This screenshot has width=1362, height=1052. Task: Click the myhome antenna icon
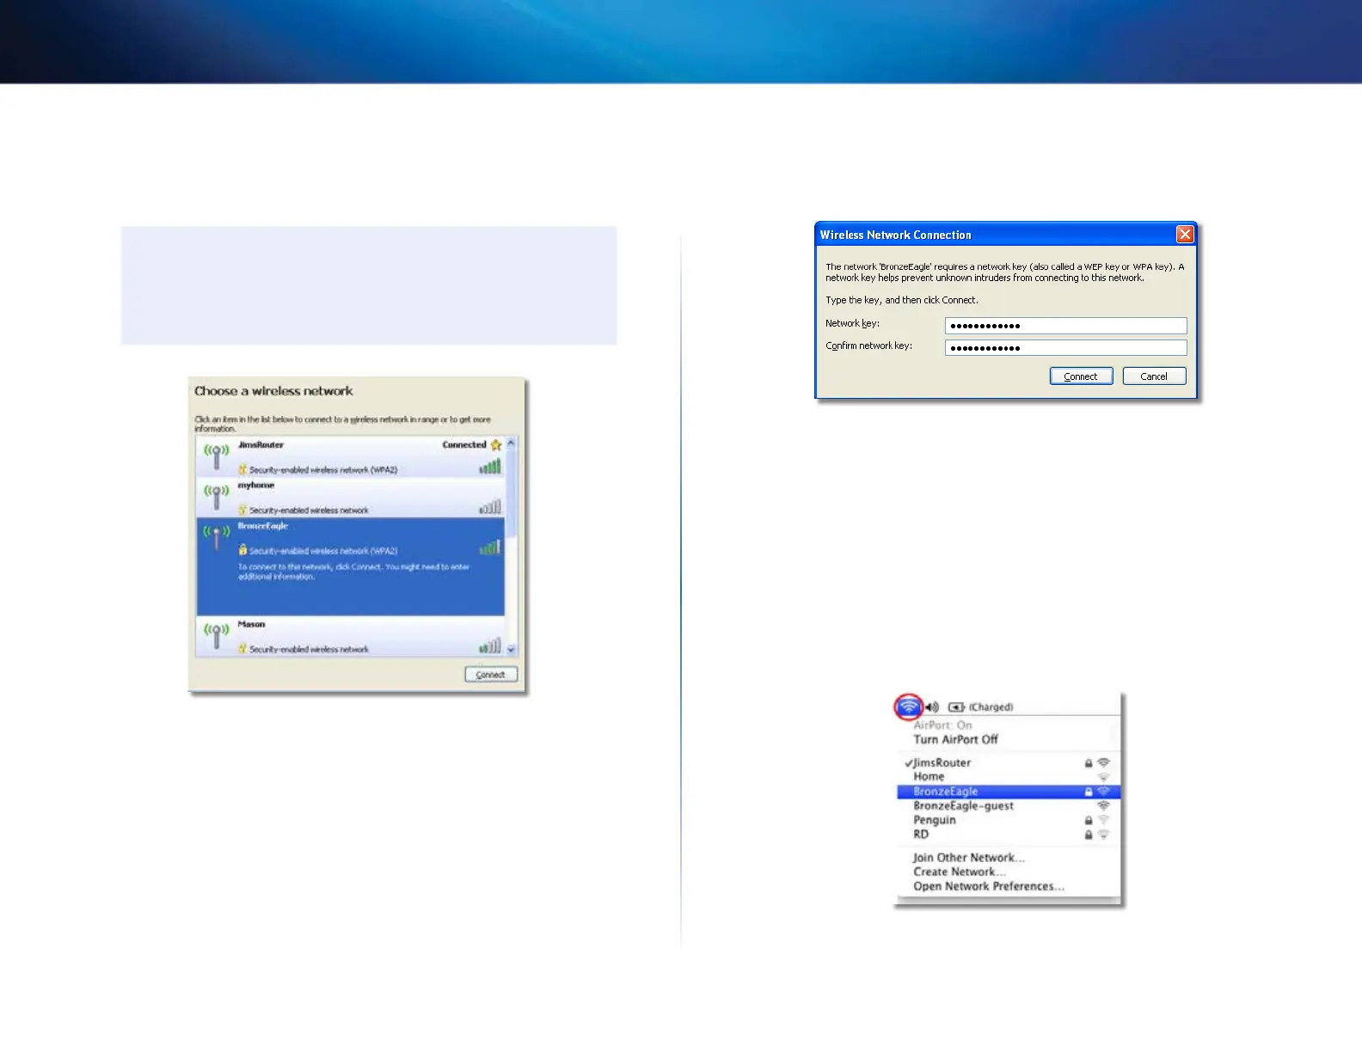[x=216, y=497]
